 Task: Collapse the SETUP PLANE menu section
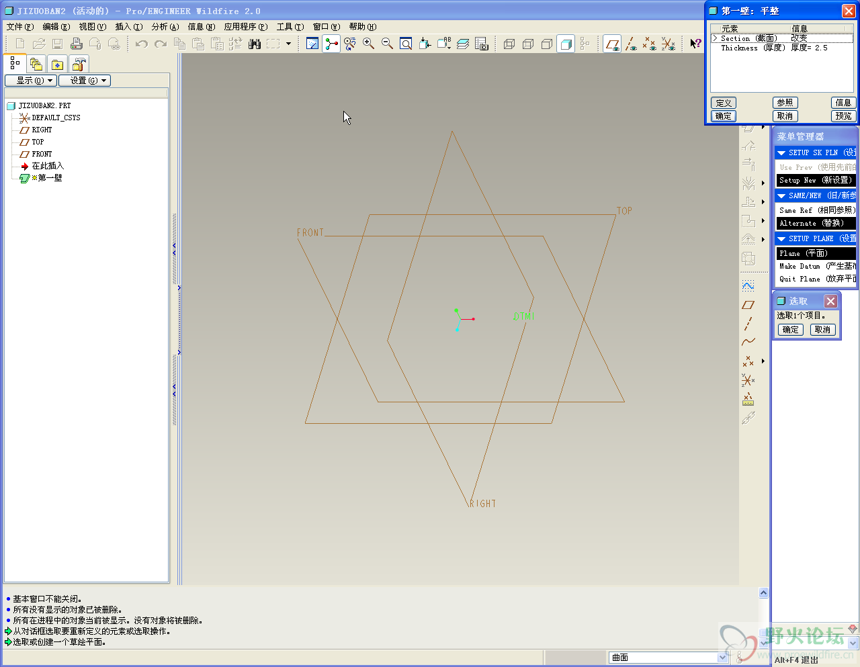[x=781, y=239]
